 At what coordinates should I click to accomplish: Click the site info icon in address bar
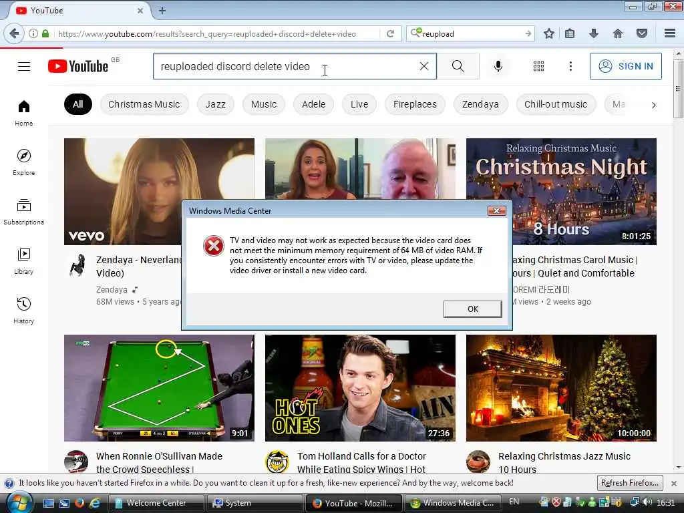click(x=33, y=33)
